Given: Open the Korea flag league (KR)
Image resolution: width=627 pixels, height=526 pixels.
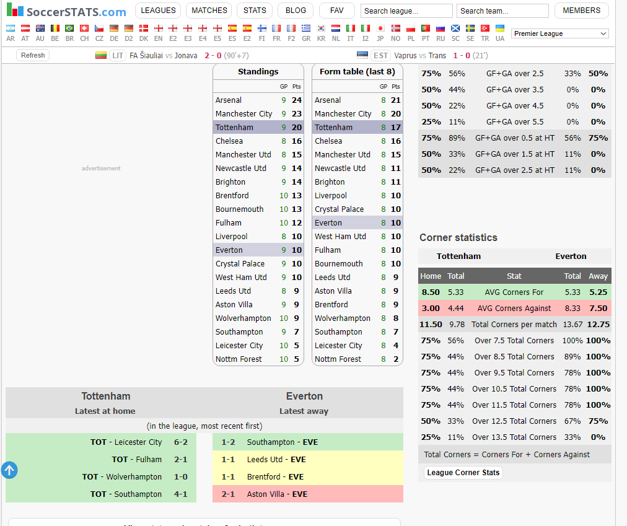Looking at the screenshot, I should pos(321,28).
